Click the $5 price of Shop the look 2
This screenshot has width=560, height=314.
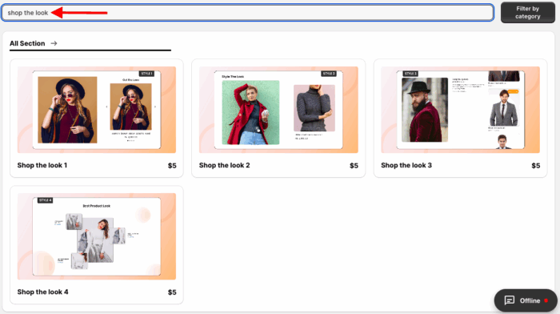coord(354,166)
